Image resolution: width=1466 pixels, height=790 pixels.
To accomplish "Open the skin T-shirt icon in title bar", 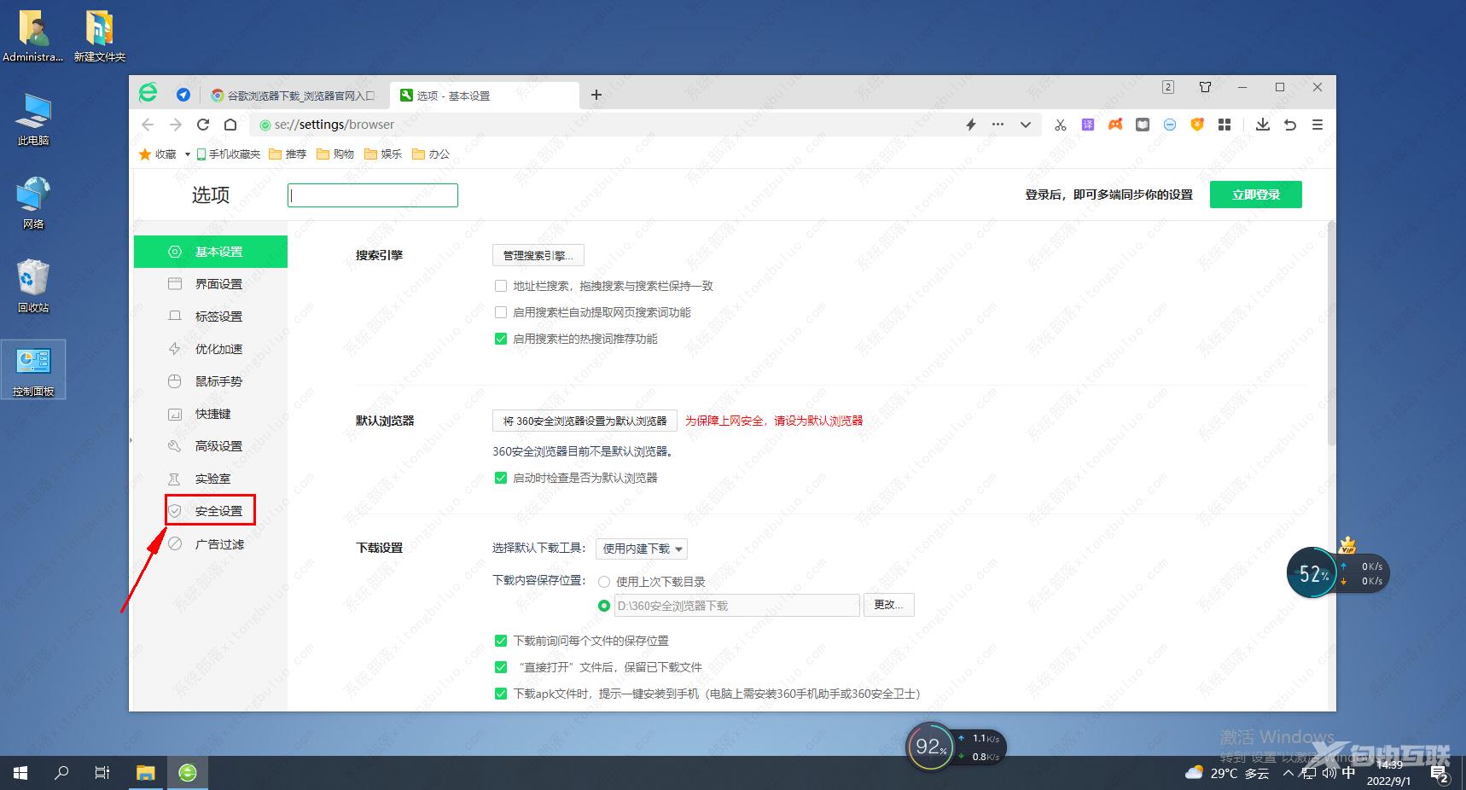I will pos(1205,87).
